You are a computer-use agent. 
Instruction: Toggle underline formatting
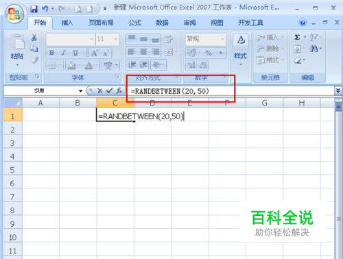click(x=75, y=53)
